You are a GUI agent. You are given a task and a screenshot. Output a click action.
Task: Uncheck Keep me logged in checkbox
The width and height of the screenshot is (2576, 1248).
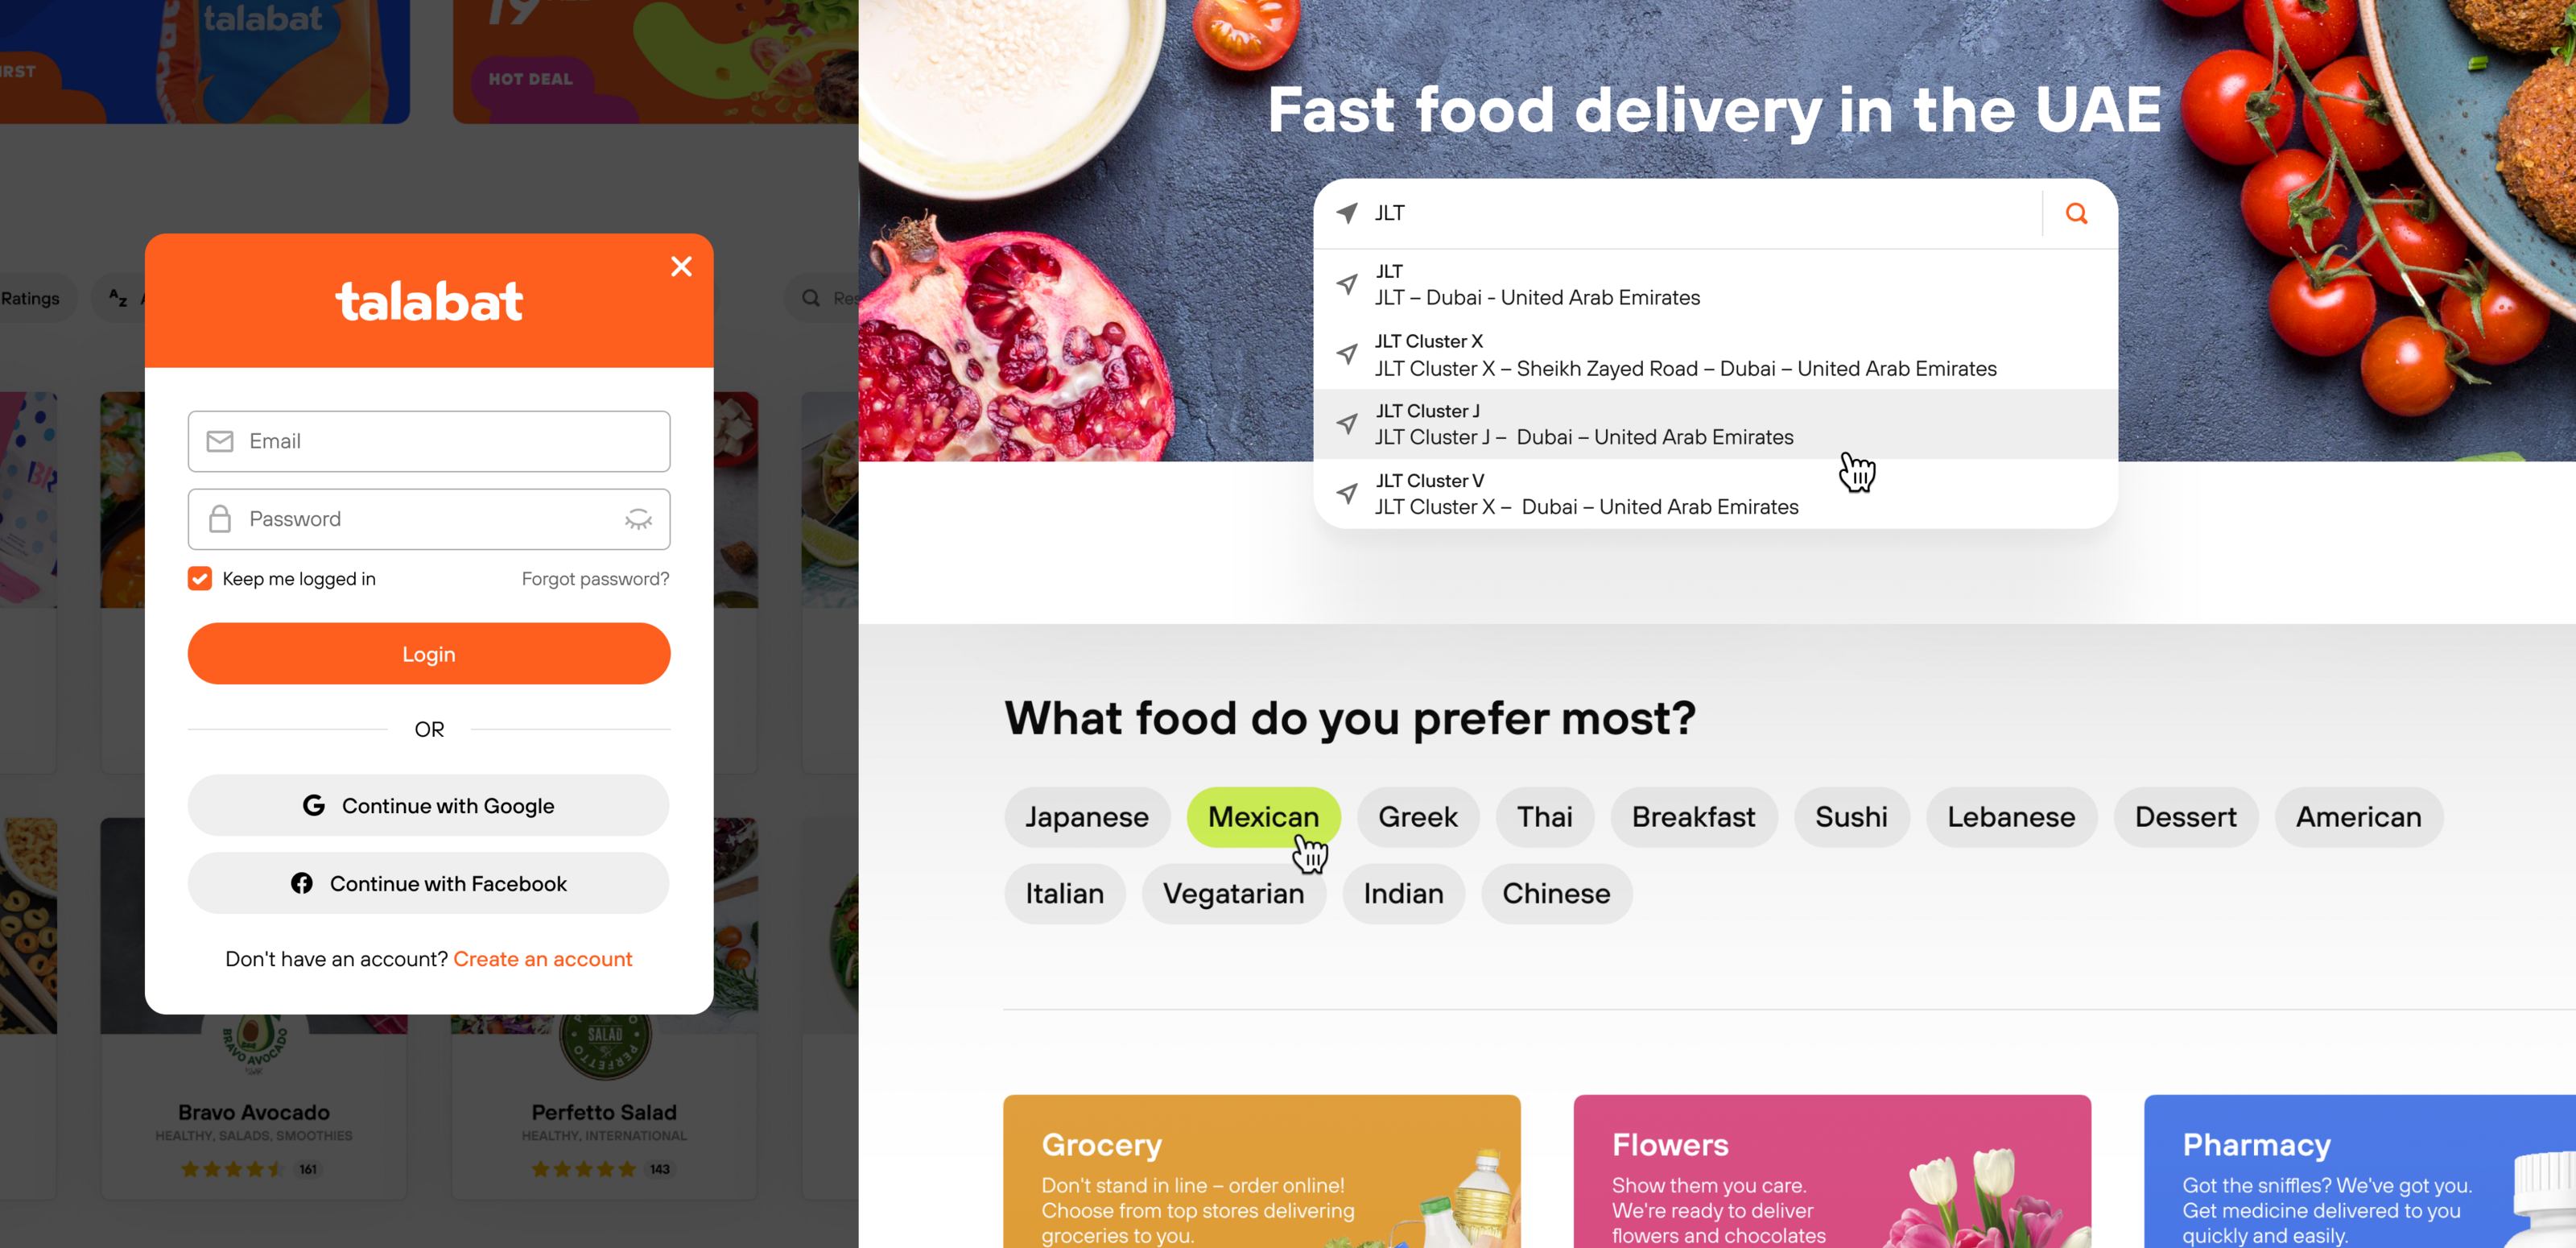click(200, 578)
